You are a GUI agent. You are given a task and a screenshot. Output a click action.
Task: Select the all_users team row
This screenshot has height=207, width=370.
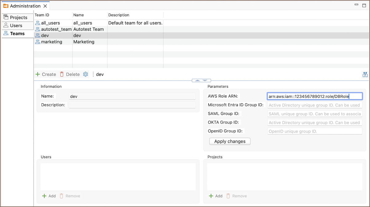(51, 23)
